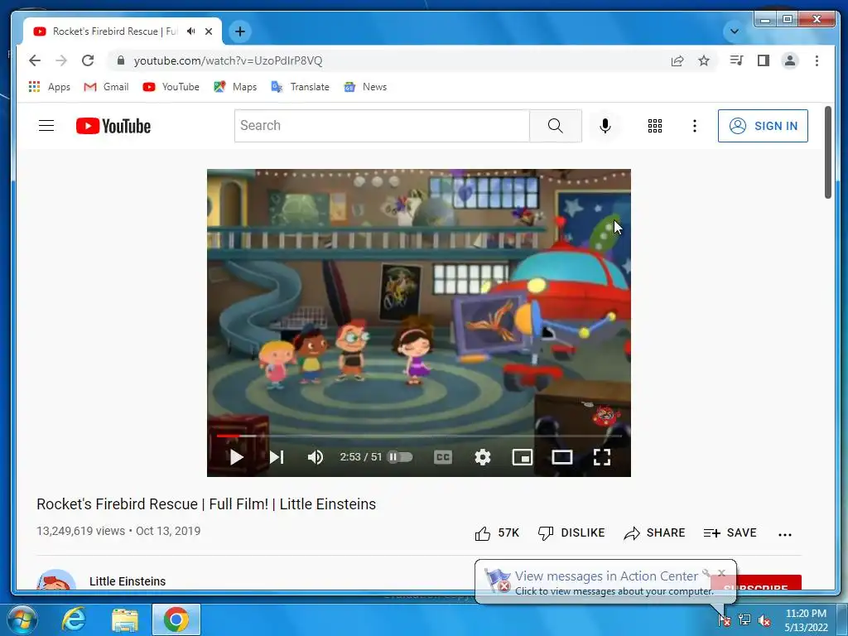
Task: Open the SHARE dialog
Action: pyautogui.click(x=654, y=533)
